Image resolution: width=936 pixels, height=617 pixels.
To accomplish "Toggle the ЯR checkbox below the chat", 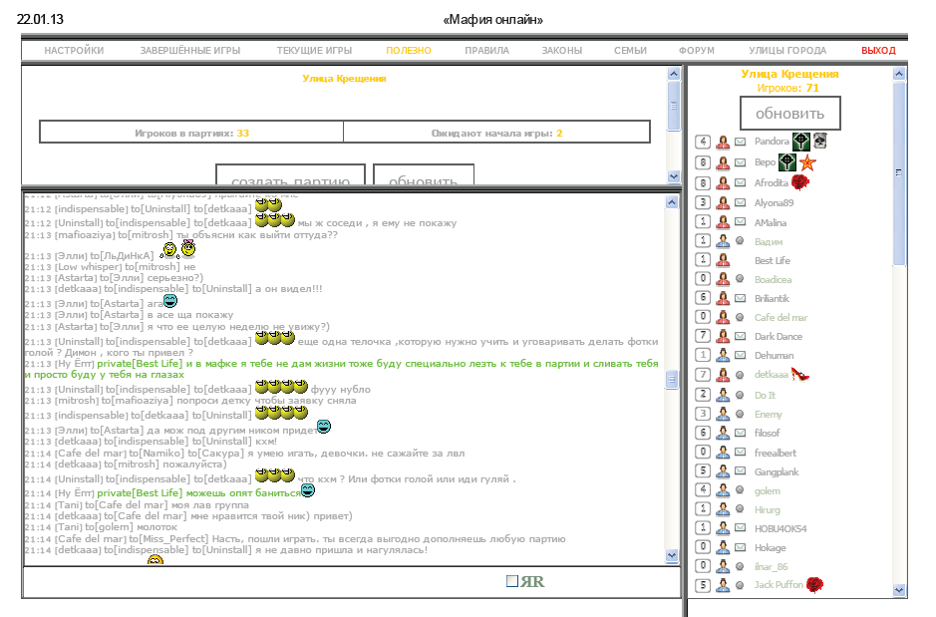I will (512, 581).
